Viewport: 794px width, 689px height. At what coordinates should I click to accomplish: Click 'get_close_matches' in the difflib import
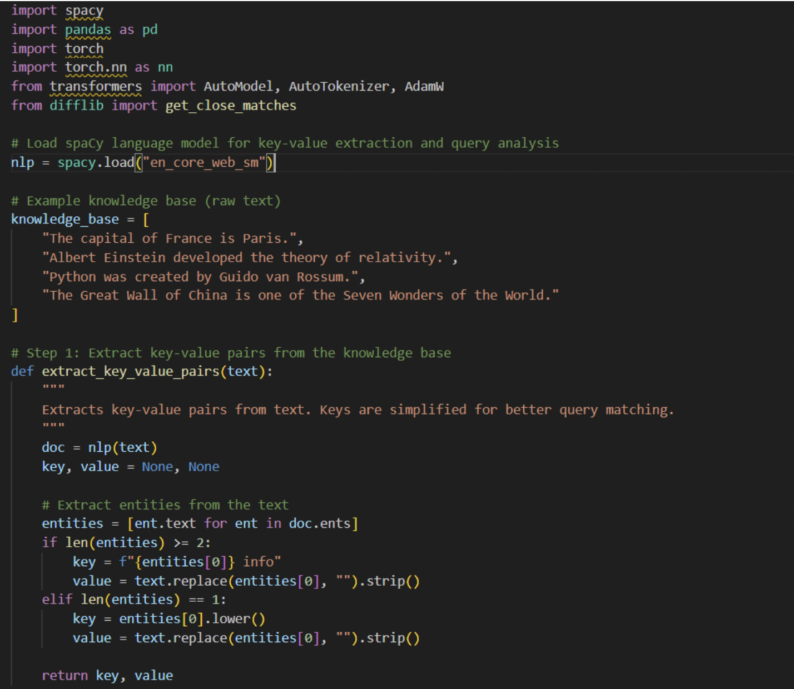(x=231, y=106)
